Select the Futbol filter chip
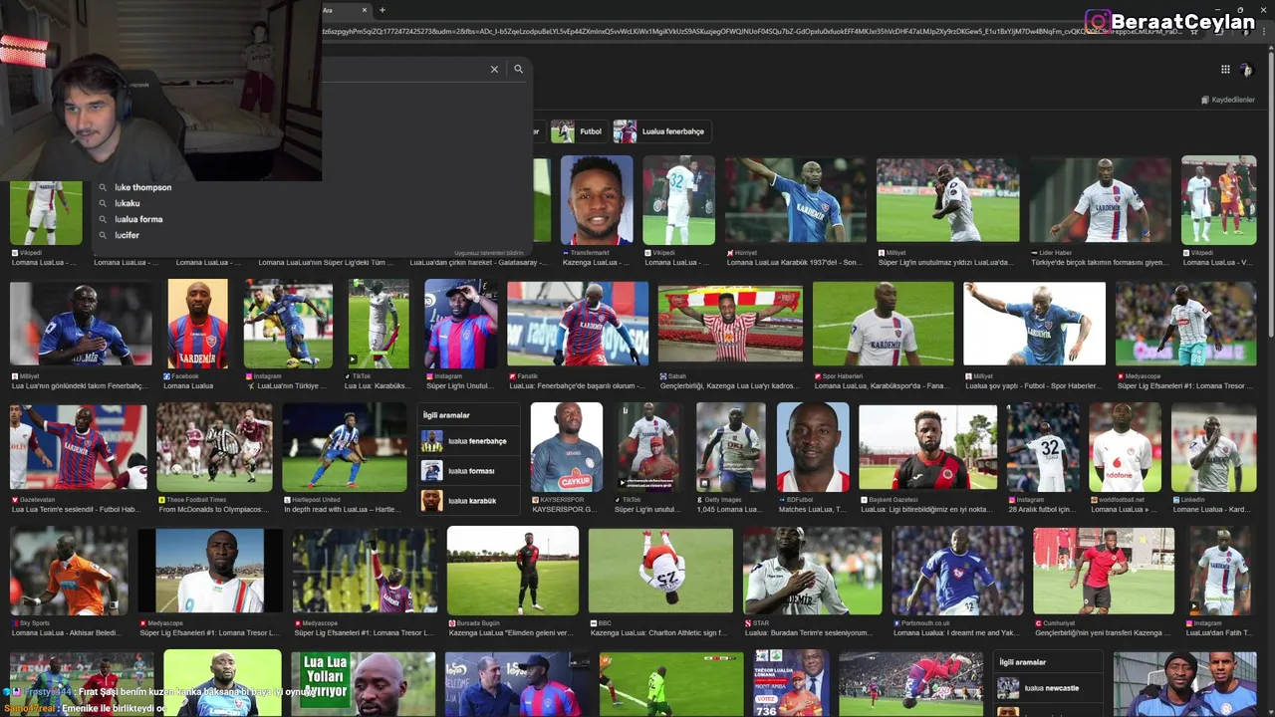The height and width of the screenshot is (717, 1275). [578, 131]
